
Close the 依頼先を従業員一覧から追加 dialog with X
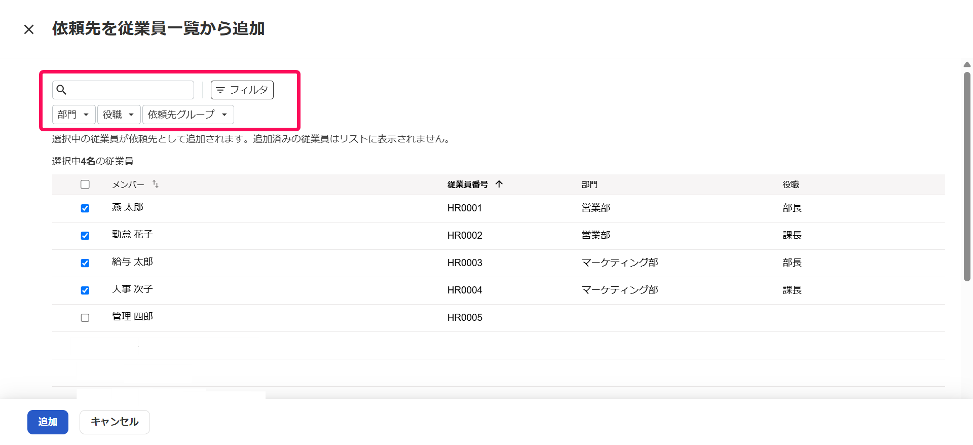click(29, 29)
